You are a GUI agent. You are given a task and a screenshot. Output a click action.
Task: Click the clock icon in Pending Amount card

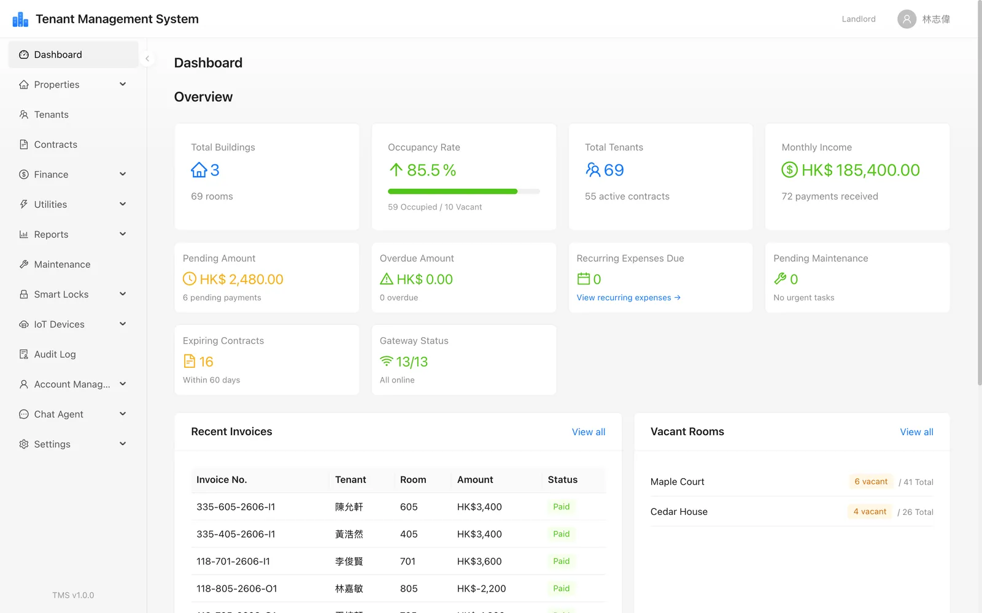[190, 279]
